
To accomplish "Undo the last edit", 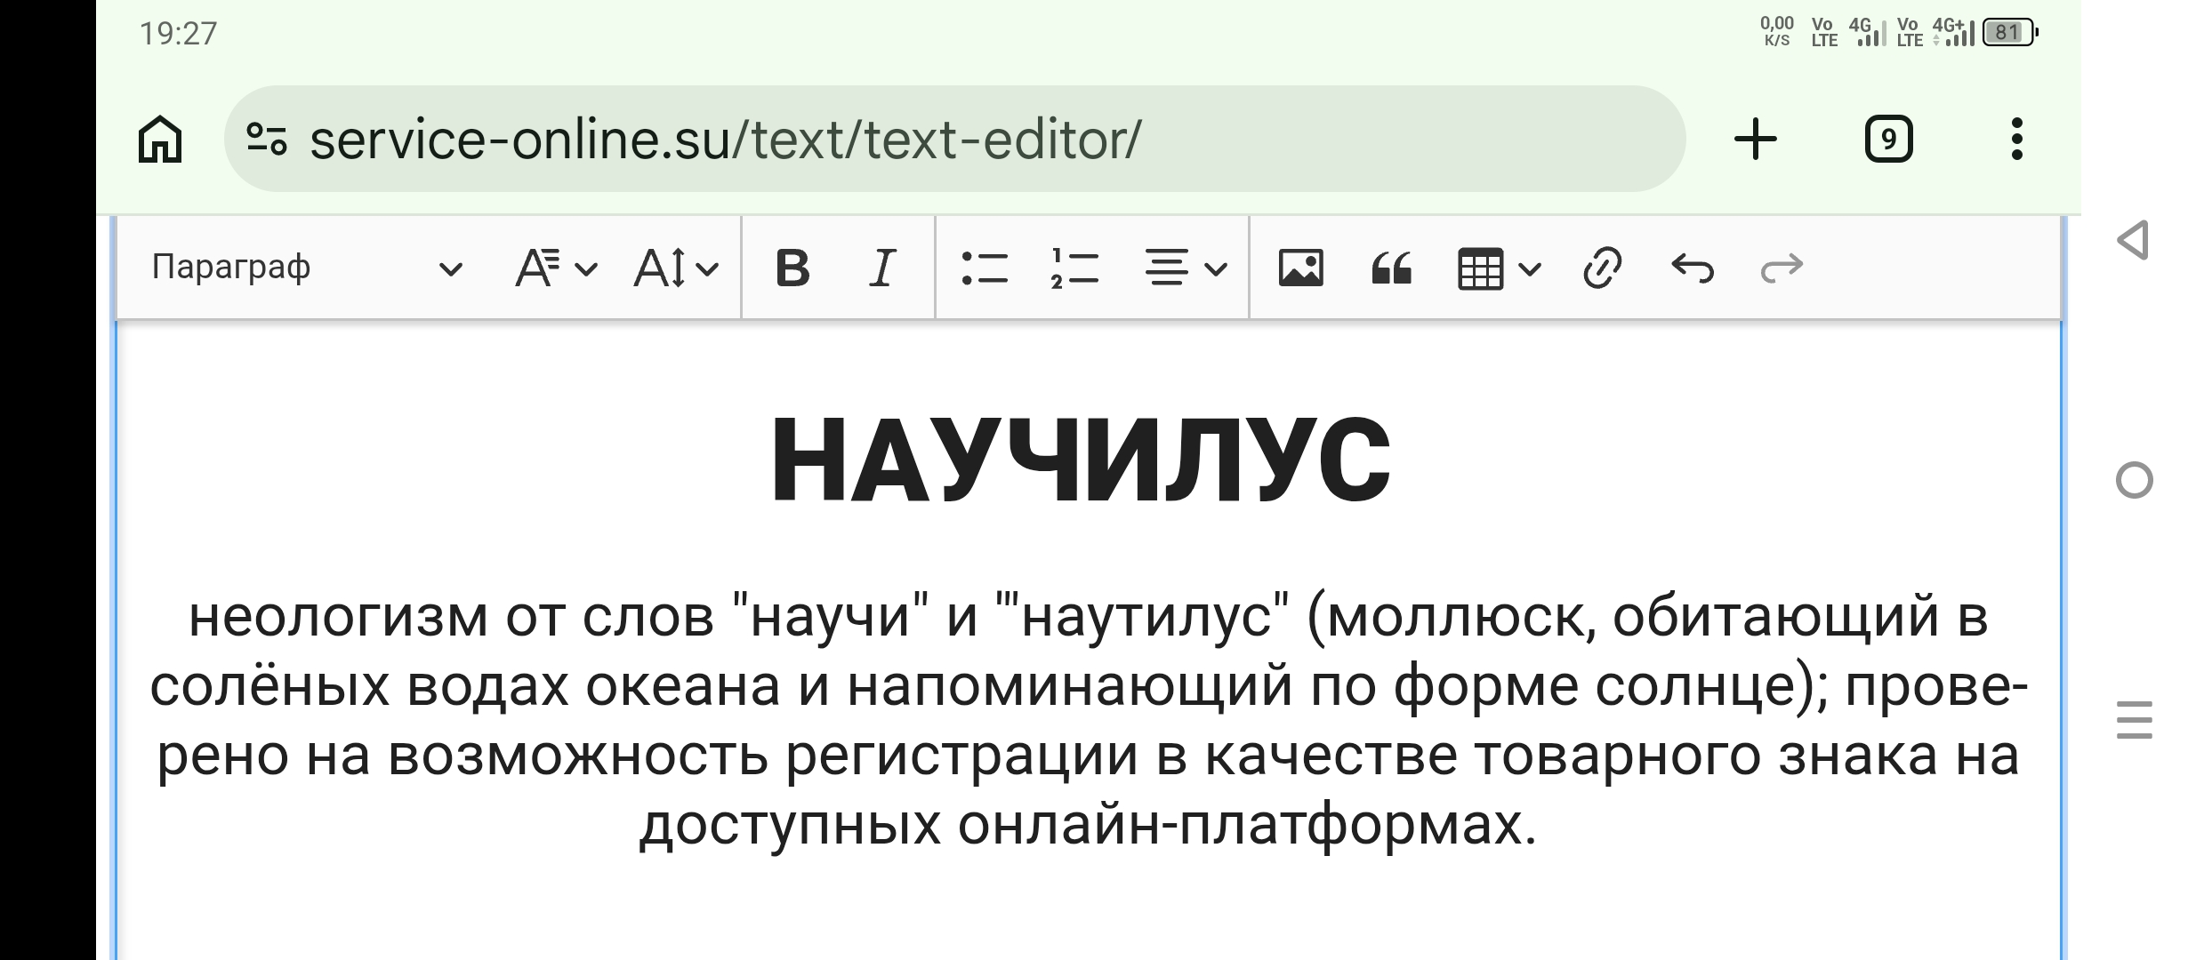I will [1692, 268].
